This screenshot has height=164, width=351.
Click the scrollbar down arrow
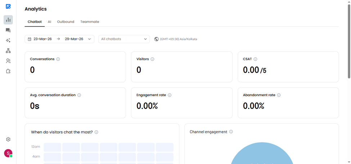pyautogui.click(x=349, y=162)
